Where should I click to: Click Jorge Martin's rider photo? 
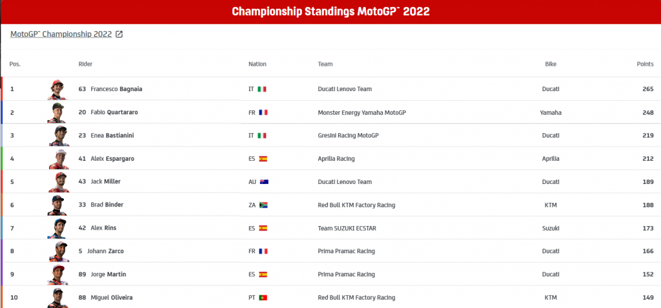pos(57,274)
